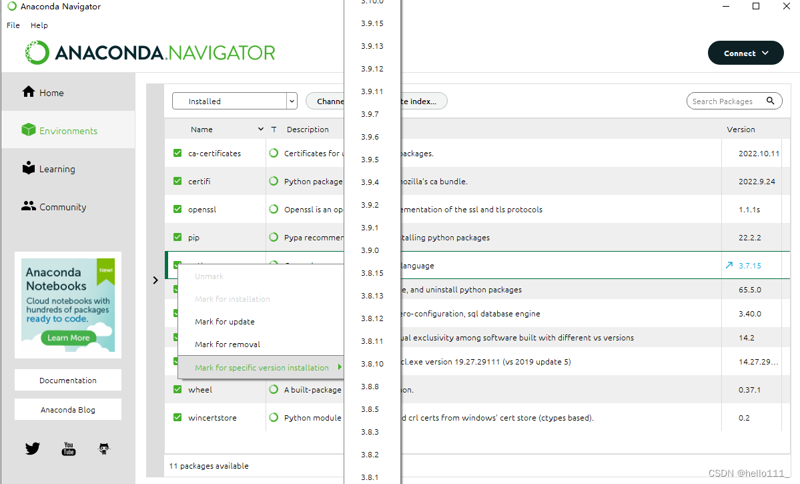Expand the environments panel chevron

[x=155, y=280]
